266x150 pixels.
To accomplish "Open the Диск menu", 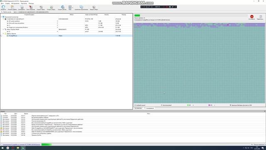I will (x=2, y=3).
